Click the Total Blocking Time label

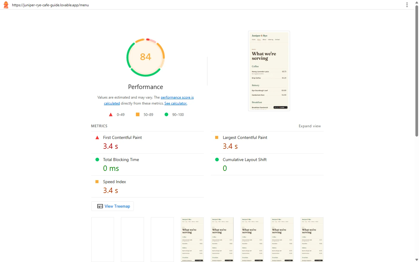coord(121,160)
